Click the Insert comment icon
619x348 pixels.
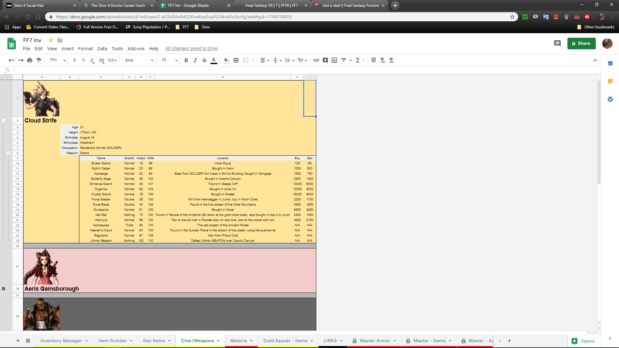(x=325, y=60)
